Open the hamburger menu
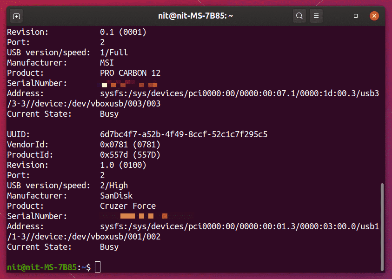The height and width of the screenshot is (279, 392). pos(316,16)
